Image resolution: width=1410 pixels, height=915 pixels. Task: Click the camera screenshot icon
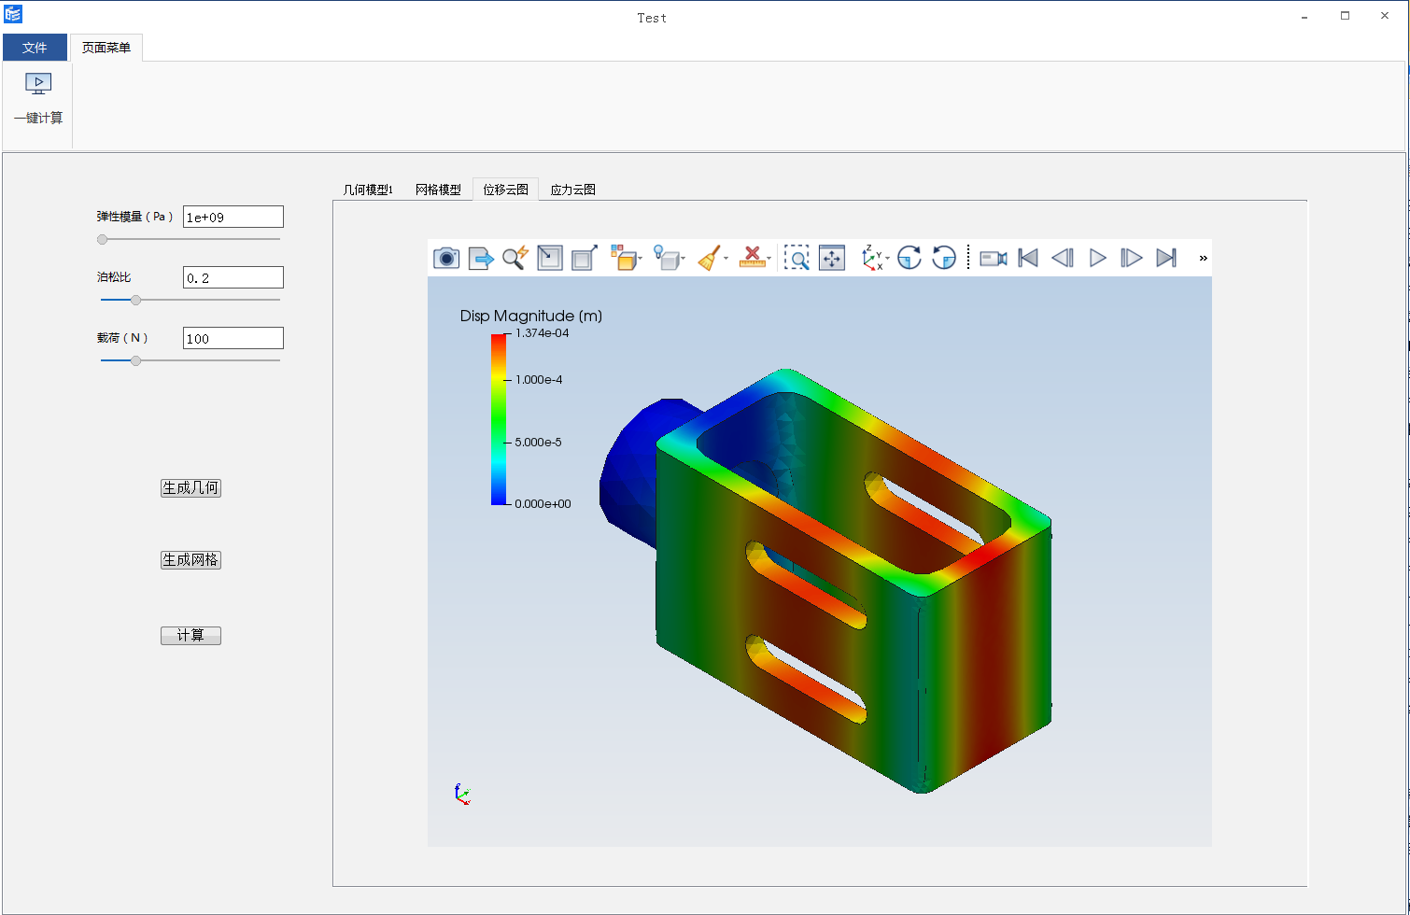click(x=446, y=258)
